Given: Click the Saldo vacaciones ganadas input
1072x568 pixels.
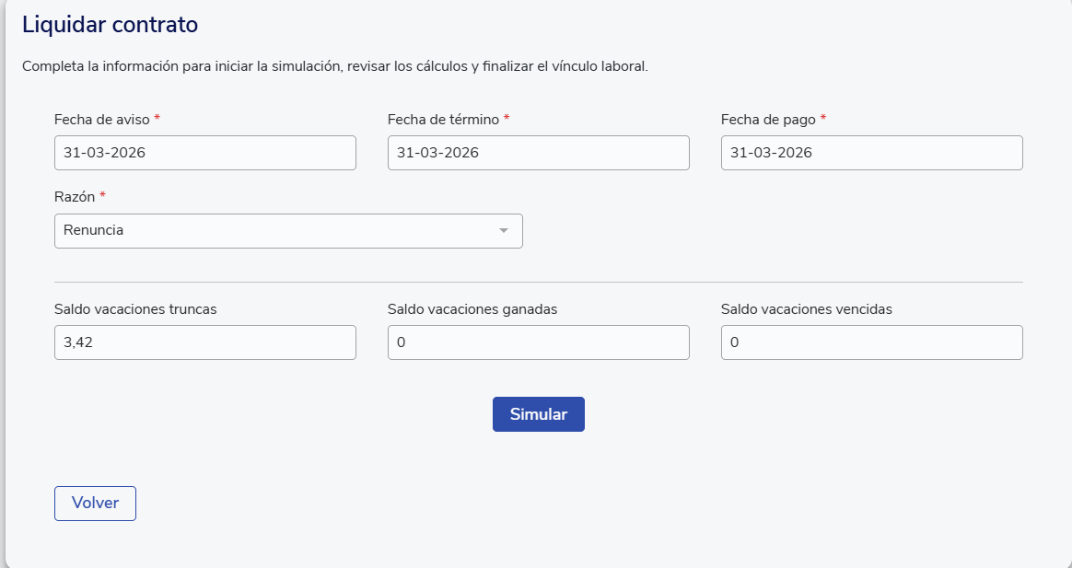Looking at the screenshot, I should (x=538, y=342).
